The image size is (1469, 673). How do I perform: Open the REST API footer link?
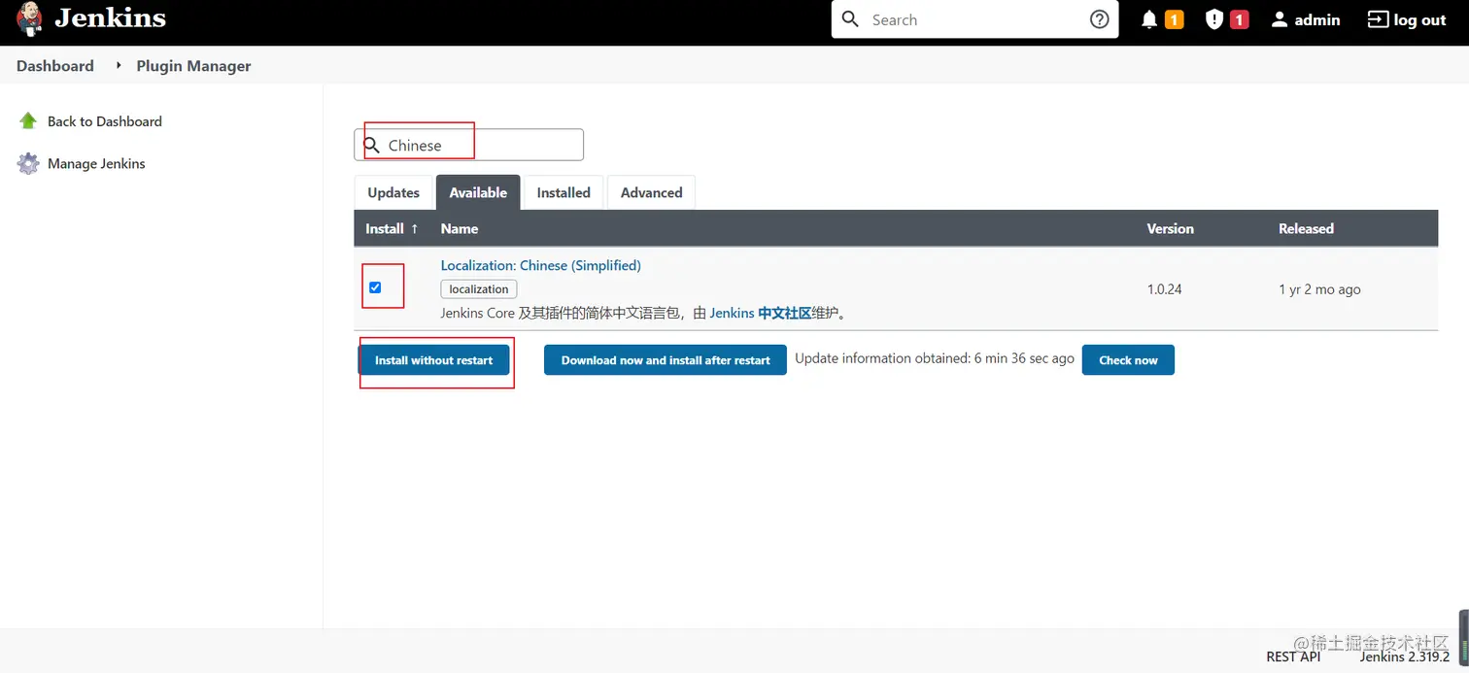click(x=1293, y=656)
